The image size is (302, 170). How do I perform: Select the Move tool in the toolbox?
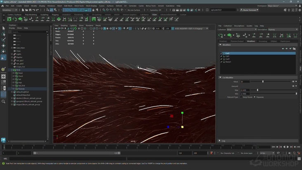pyautogui.click(x=4, y=46)
